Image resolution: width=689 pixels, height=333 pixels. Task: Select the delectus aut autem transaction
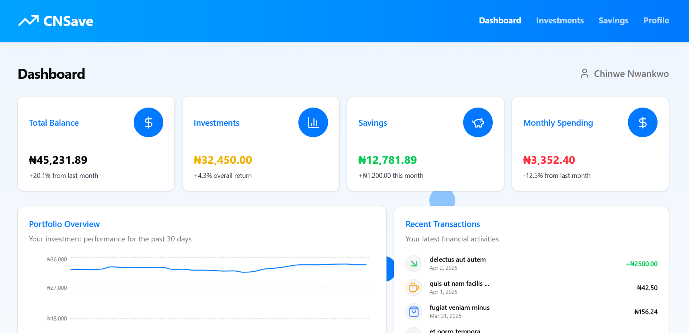[458, 259]
